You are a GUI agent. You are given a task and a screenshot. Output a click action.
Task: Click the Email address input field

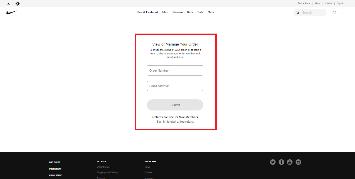point(175,86)
